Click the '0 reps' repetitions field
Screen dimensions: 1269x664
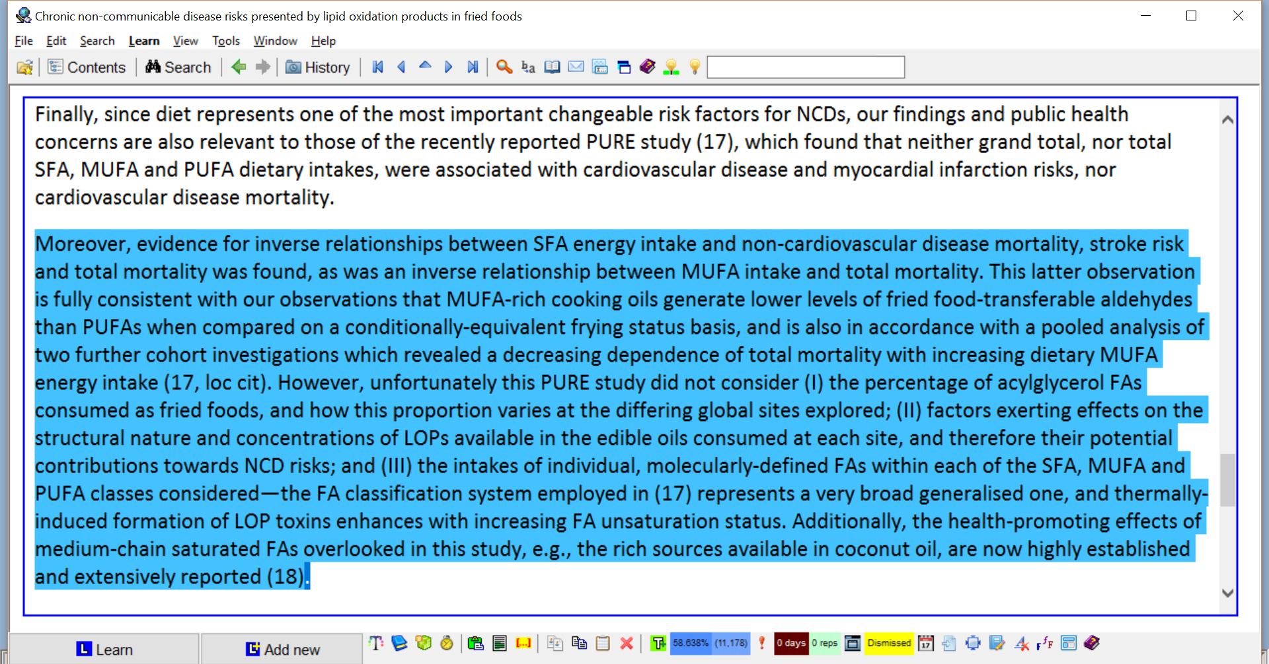click(x=825, y=643)
